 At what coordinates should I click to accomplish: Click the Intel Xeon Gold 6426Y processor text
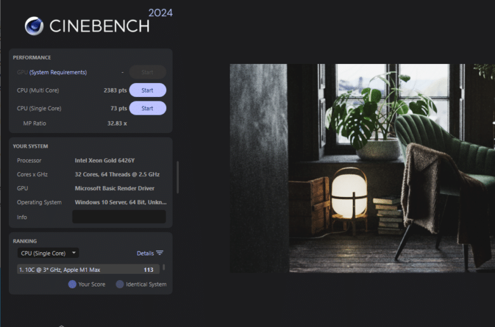105,160
